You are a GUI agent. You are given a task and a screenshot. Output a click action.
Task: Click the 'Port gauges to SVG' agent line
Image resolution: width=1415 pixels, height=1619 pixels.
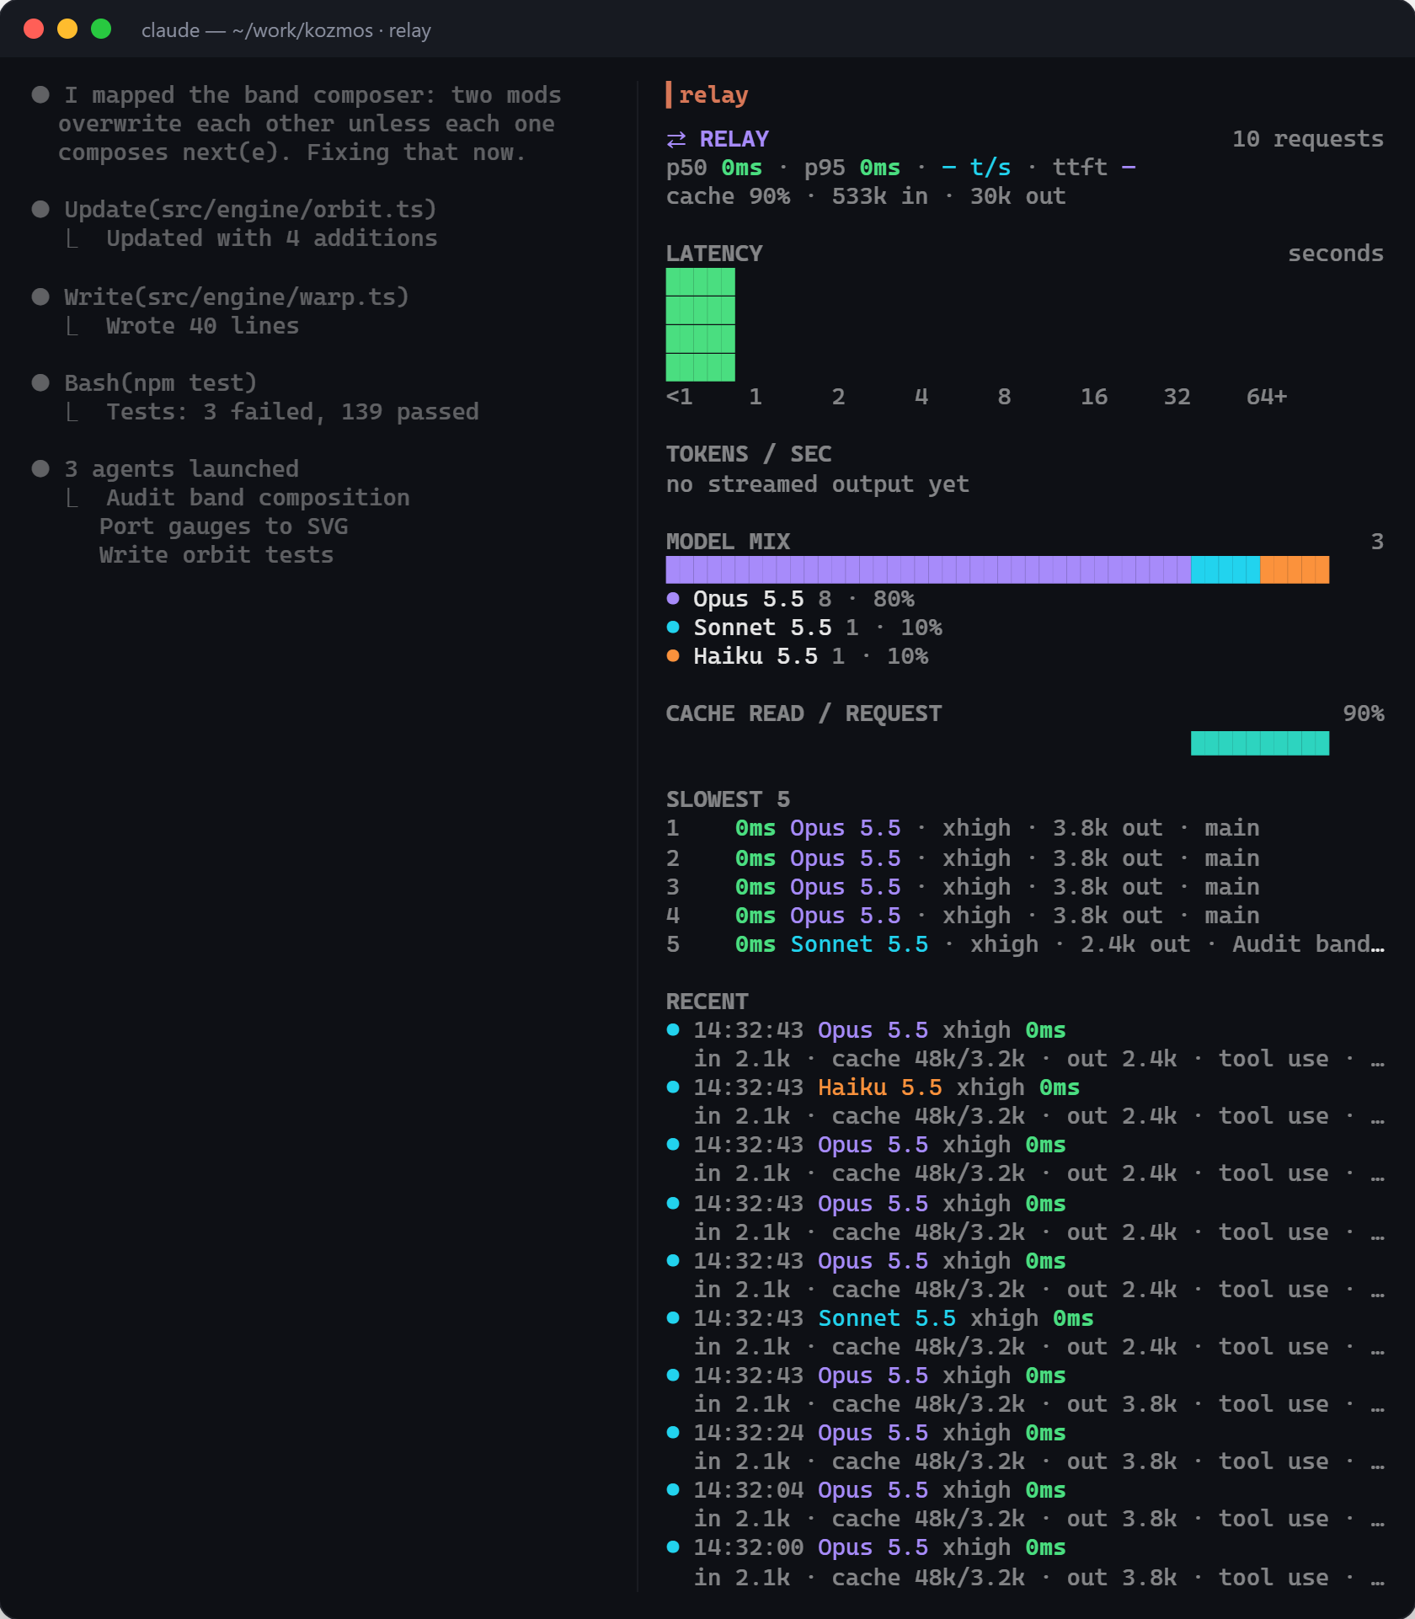click(223, 526)
